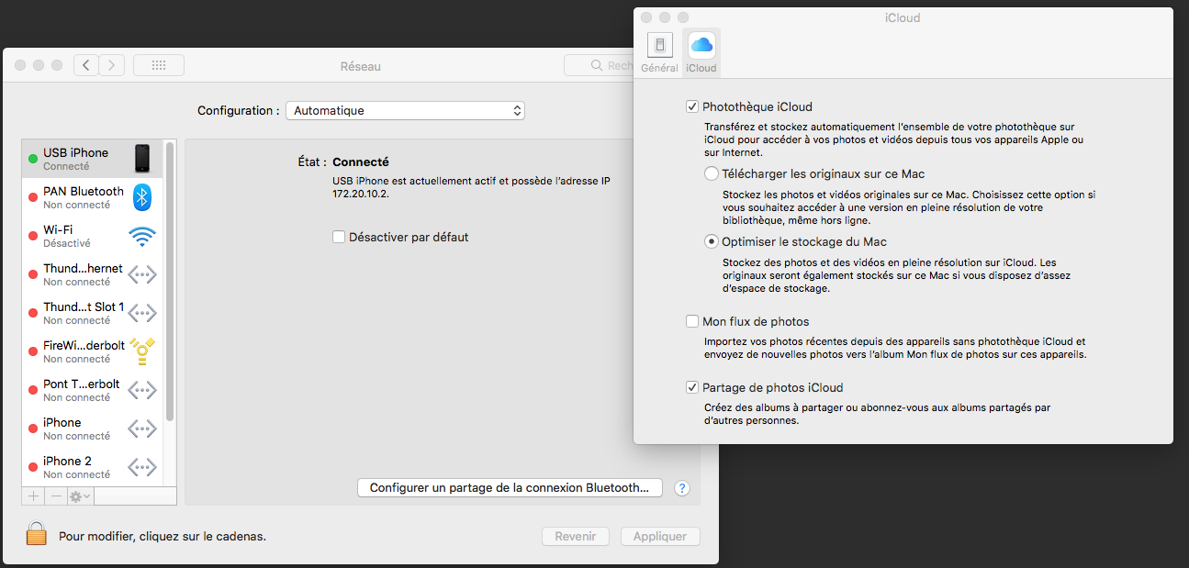This screenshot has height=568, width=1189.
Task: Go forward in Réseau window
Action: [x=112, y=65]
